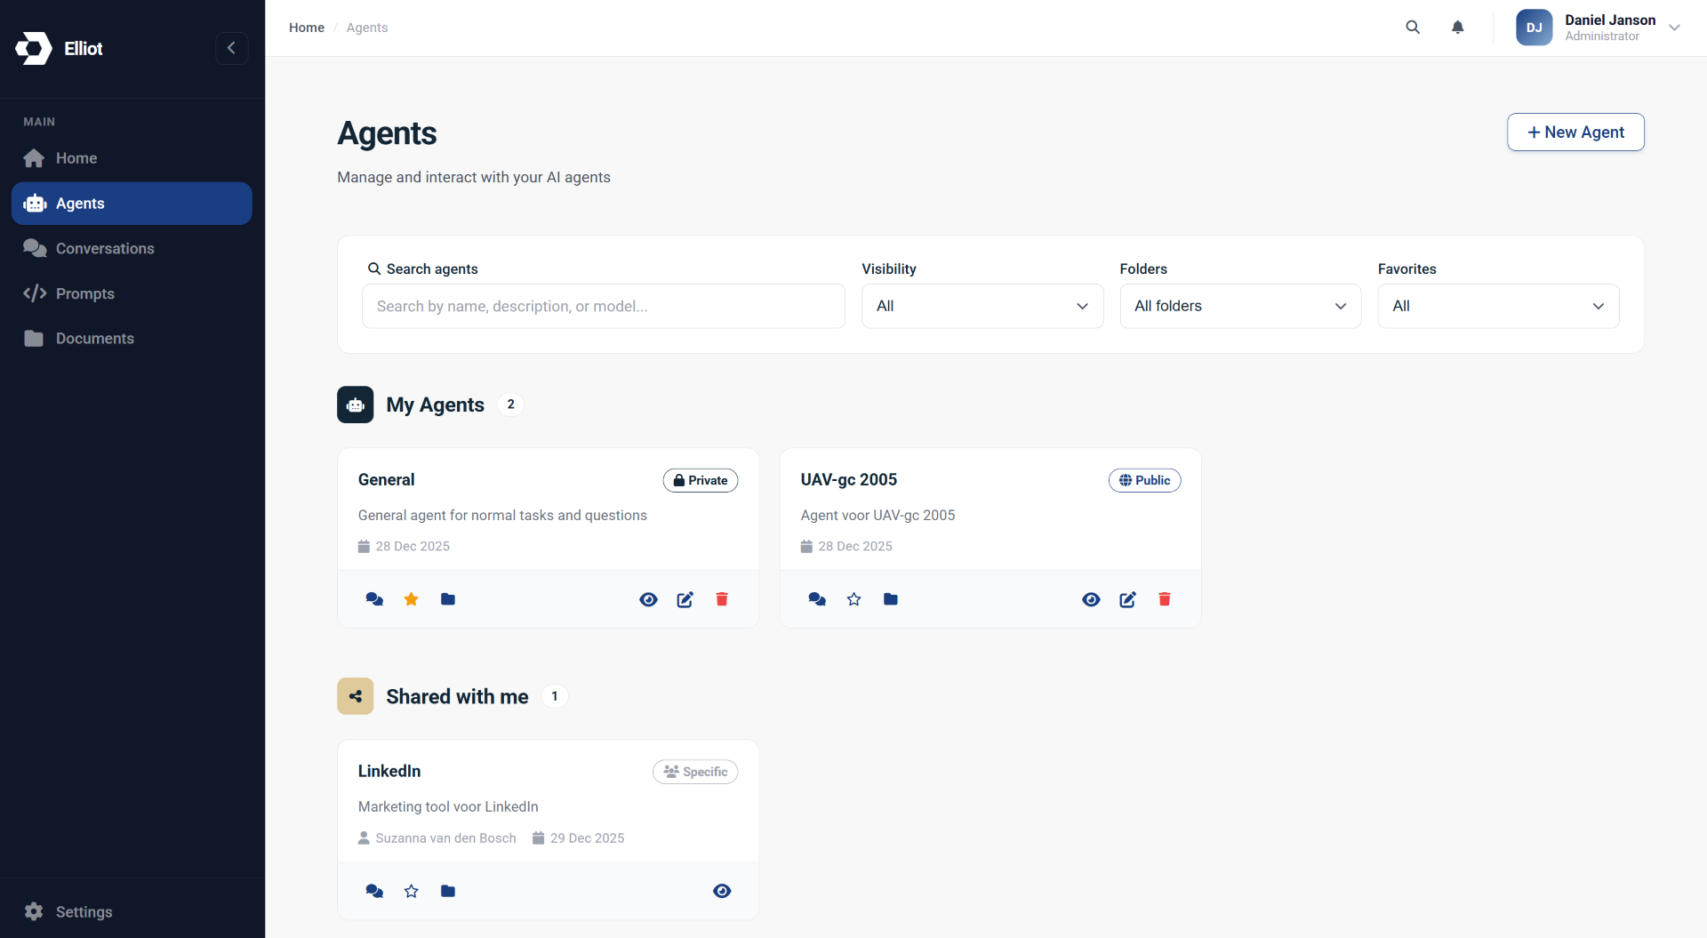This screenshot has height=938, width=1707.
Task: Delete the UAV-gc 2005 agent
Action: (1164, 599)
